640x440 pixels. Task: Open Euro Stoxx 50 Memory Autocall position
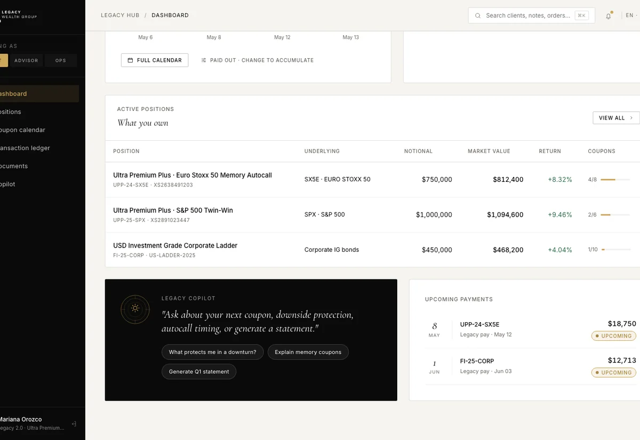pyautogui.click(x=193, y=175)
